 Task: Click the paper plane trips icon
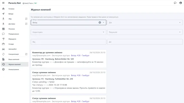(x=3, y=14)
